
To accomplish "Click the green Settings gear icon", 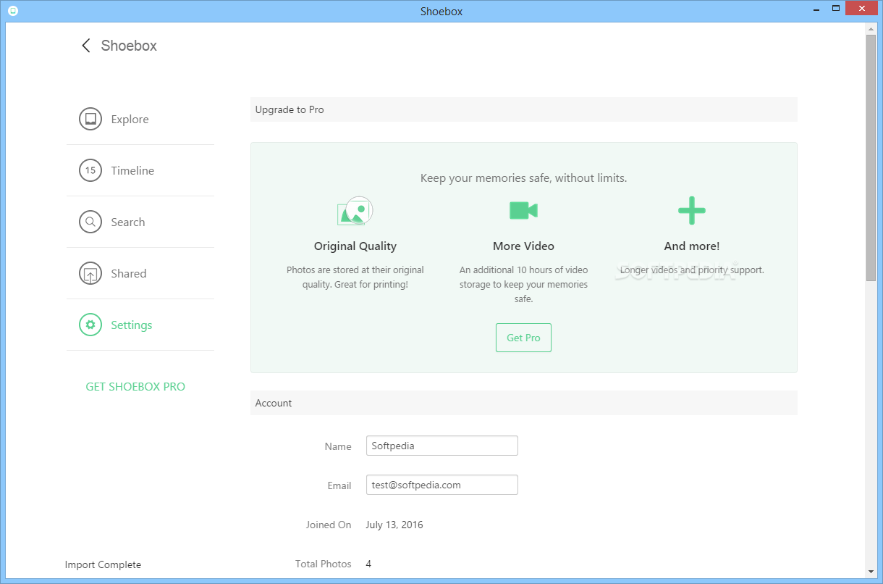I will 90,325.
